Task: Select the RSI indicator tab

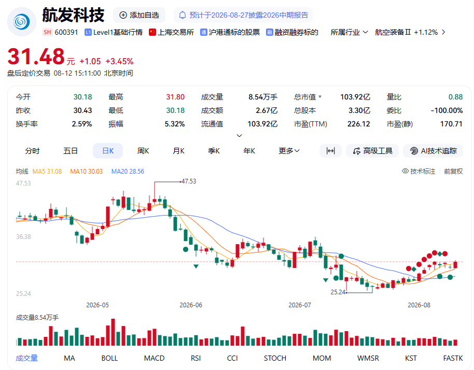Action: 196,358
